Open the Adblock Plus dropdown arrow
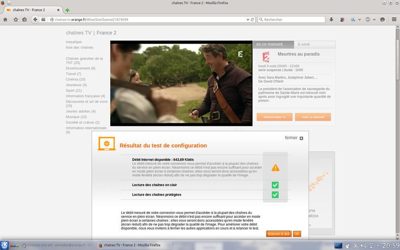The width and height of the screenshot is (400, 250). [374, 19]
